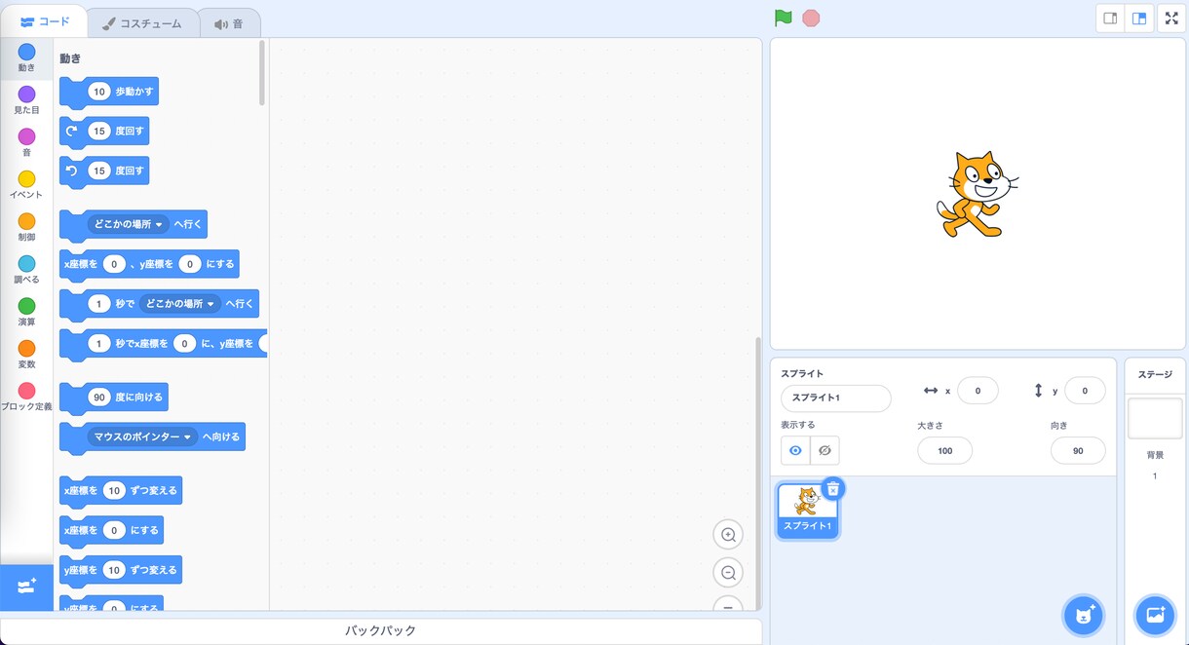1189x645 pixels.
Task: Open the コード tab
Action: click(45, 21)
